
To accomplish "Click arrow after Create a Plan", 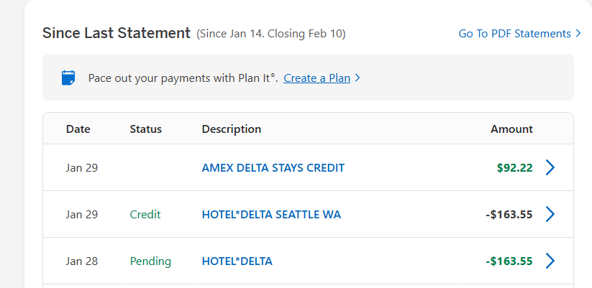I will [358, 78].
